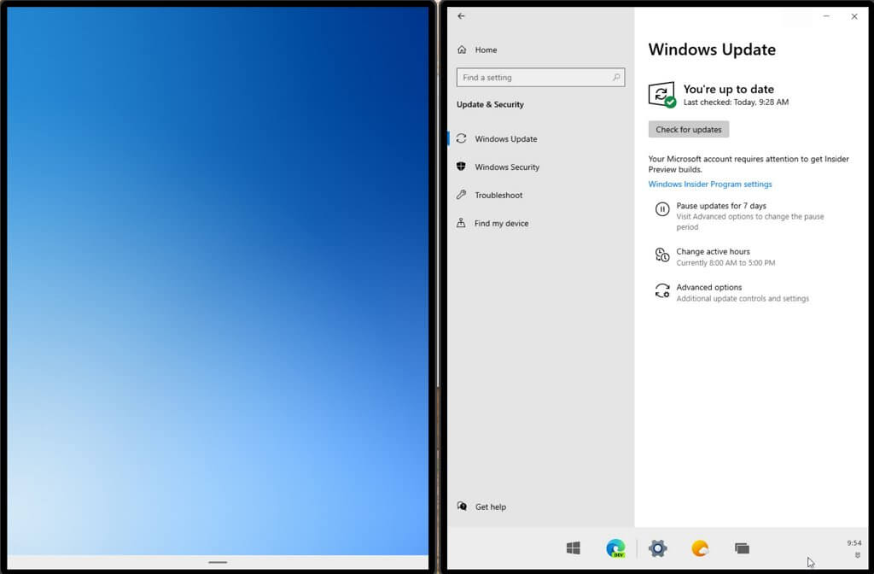This screenshot has width=874, height=574.
Task: Launch Microsoft Edge Dev from taskbar
Action: (615, 548)
